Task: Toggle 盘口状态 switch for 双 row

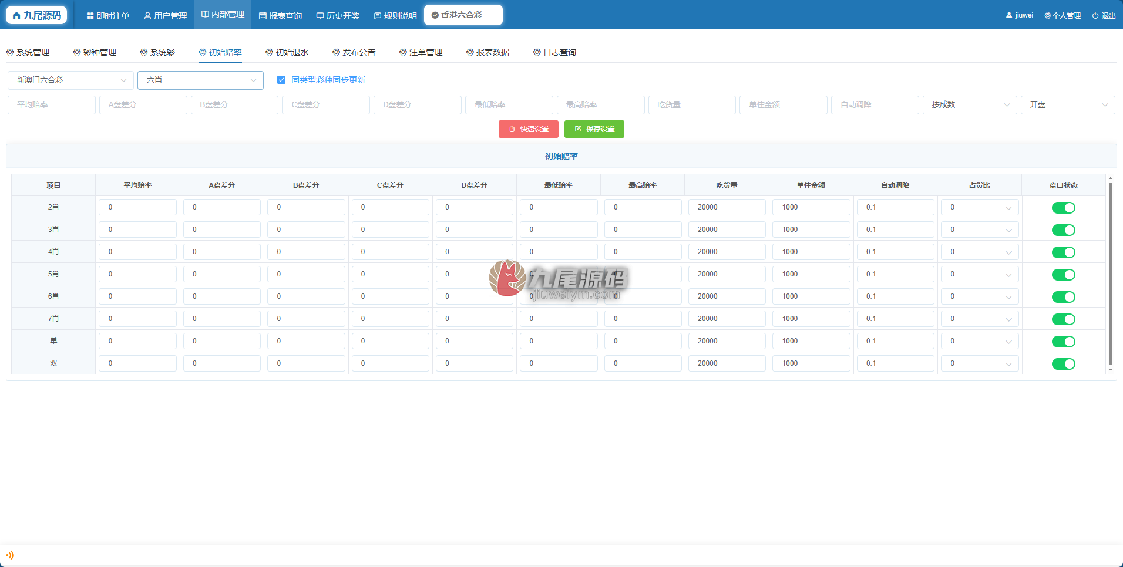Action: [1063, 363]
